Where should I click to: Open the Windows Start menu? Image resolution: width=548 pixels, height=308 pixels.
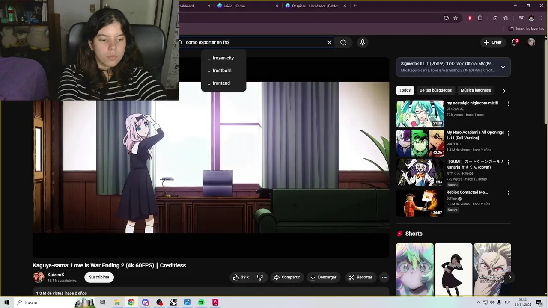6,302
